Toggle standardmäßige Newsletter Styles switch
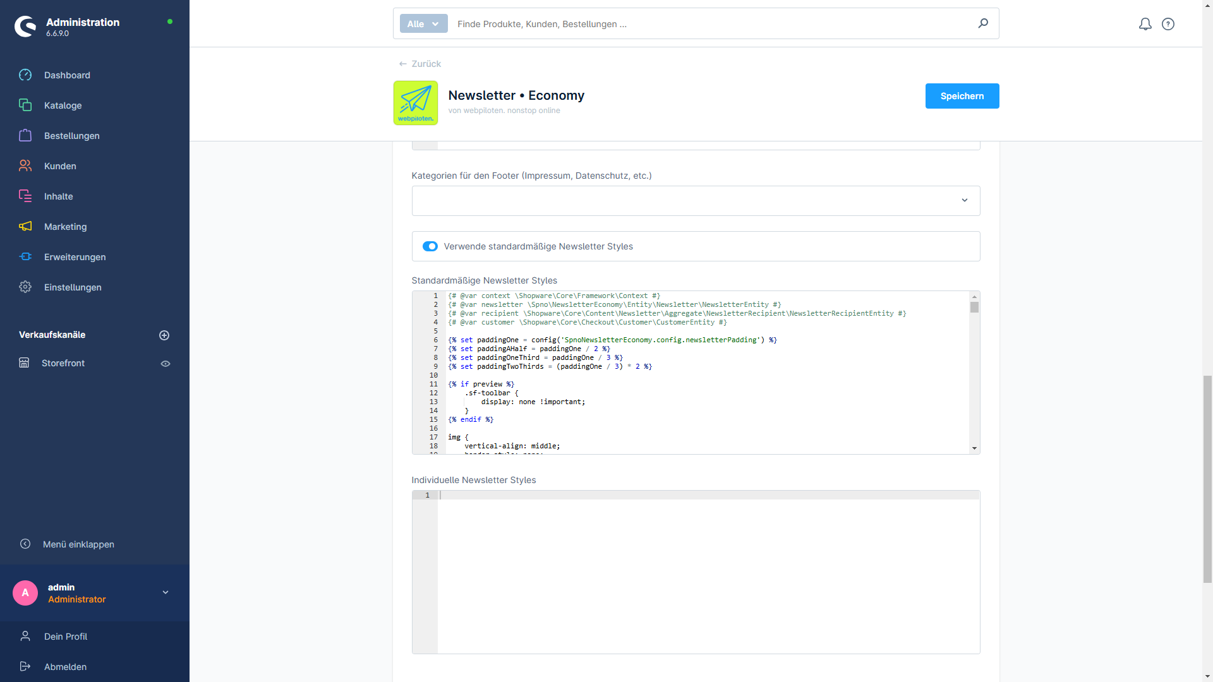The height and width of the screenshot is (682, 1213). [430, 246]
